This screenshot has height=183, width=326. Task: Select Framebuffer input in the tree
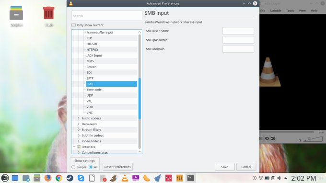[x=100, y=33]
